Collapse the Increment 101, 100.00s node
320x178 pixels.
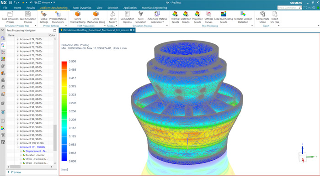coord(18,147)
